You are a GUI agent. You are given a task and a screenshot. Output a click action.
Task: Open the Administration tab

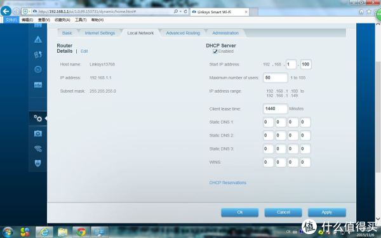point(225,33)
